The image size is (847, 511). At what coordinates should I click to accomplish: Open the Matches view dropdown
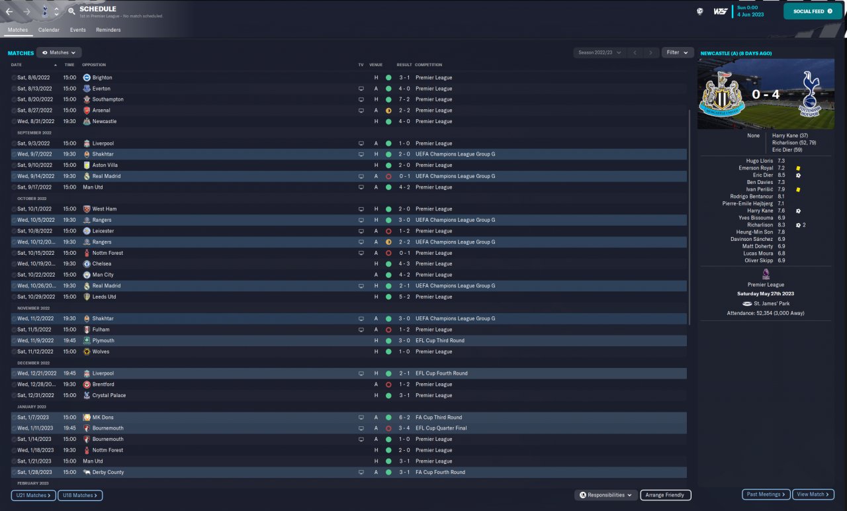(59, 52)
